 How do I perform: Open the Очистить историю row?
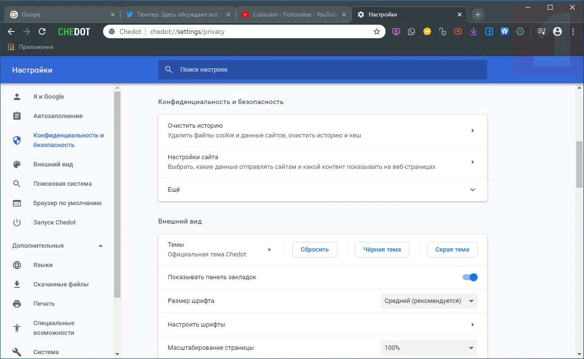click(323, 131)
